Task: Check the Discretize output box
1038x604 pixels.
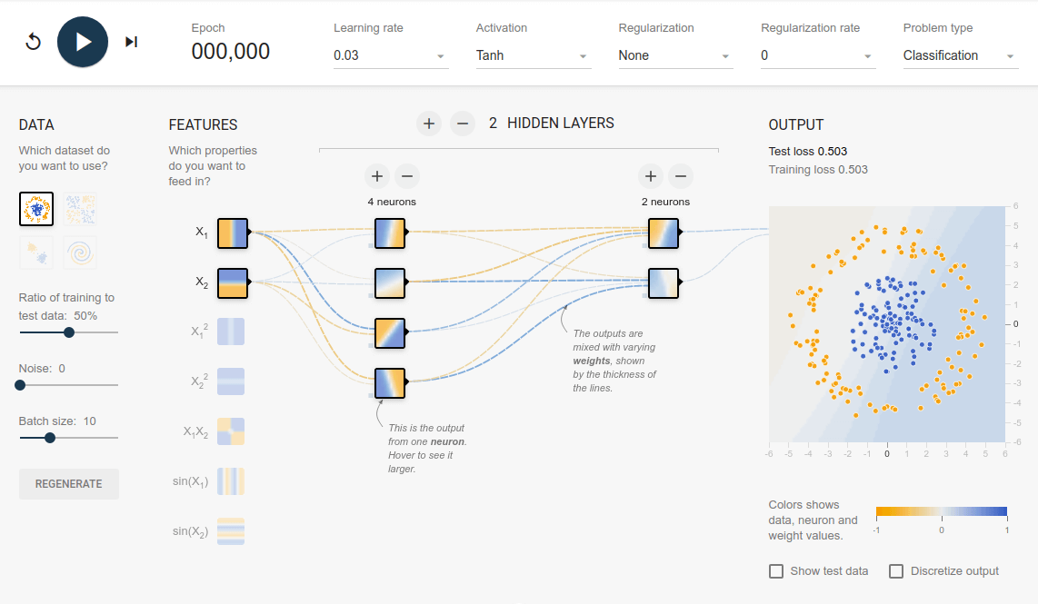Action: tap(896, 571)
